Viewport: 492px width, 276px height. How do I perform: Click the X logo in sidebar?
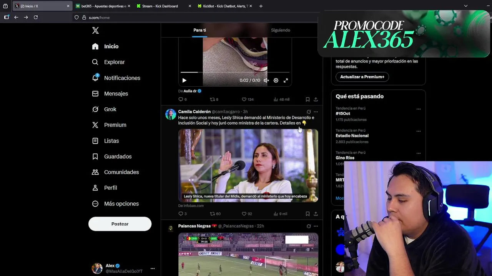click(95, 30)
